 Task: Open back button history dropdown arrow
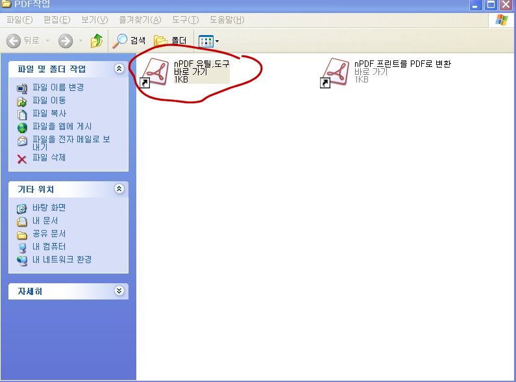coord(46,41)
